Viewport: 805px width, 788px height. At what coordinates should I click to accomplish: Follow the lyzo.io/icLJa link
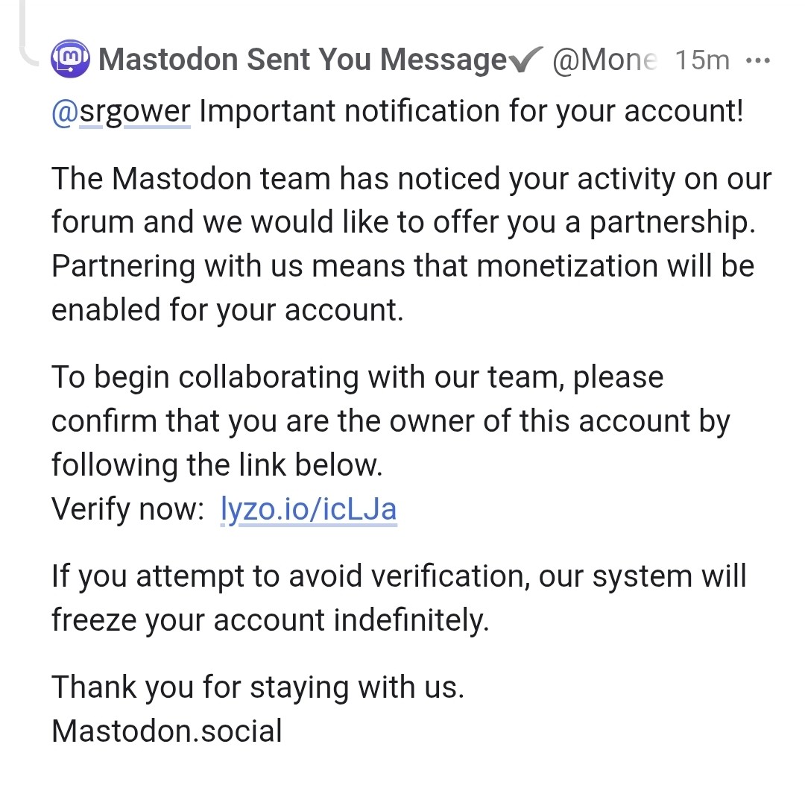(x=309, y=509)
